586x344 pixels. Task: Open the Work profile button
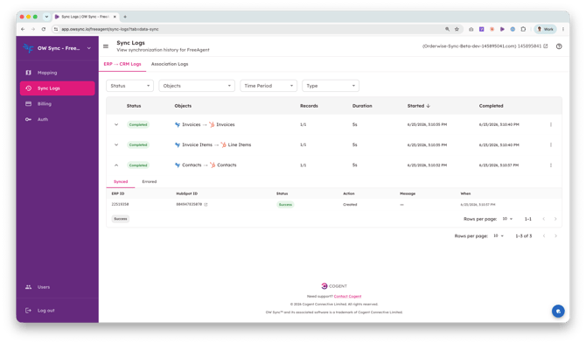tap(545, 29)
